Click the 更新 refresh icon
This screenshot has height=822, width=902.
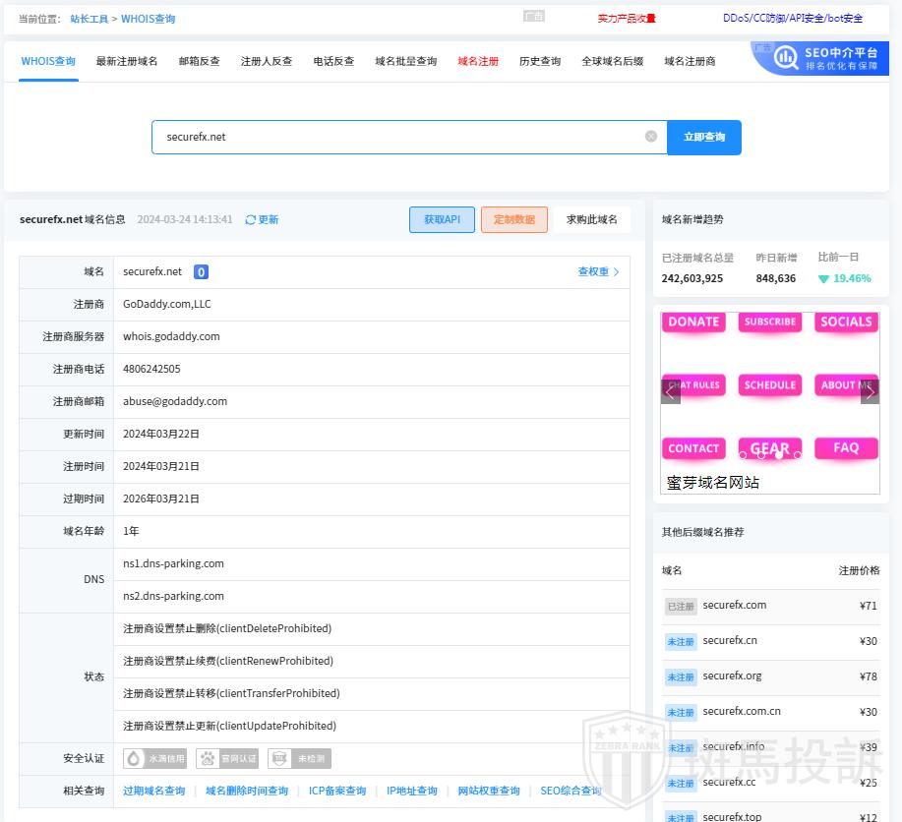251,219
